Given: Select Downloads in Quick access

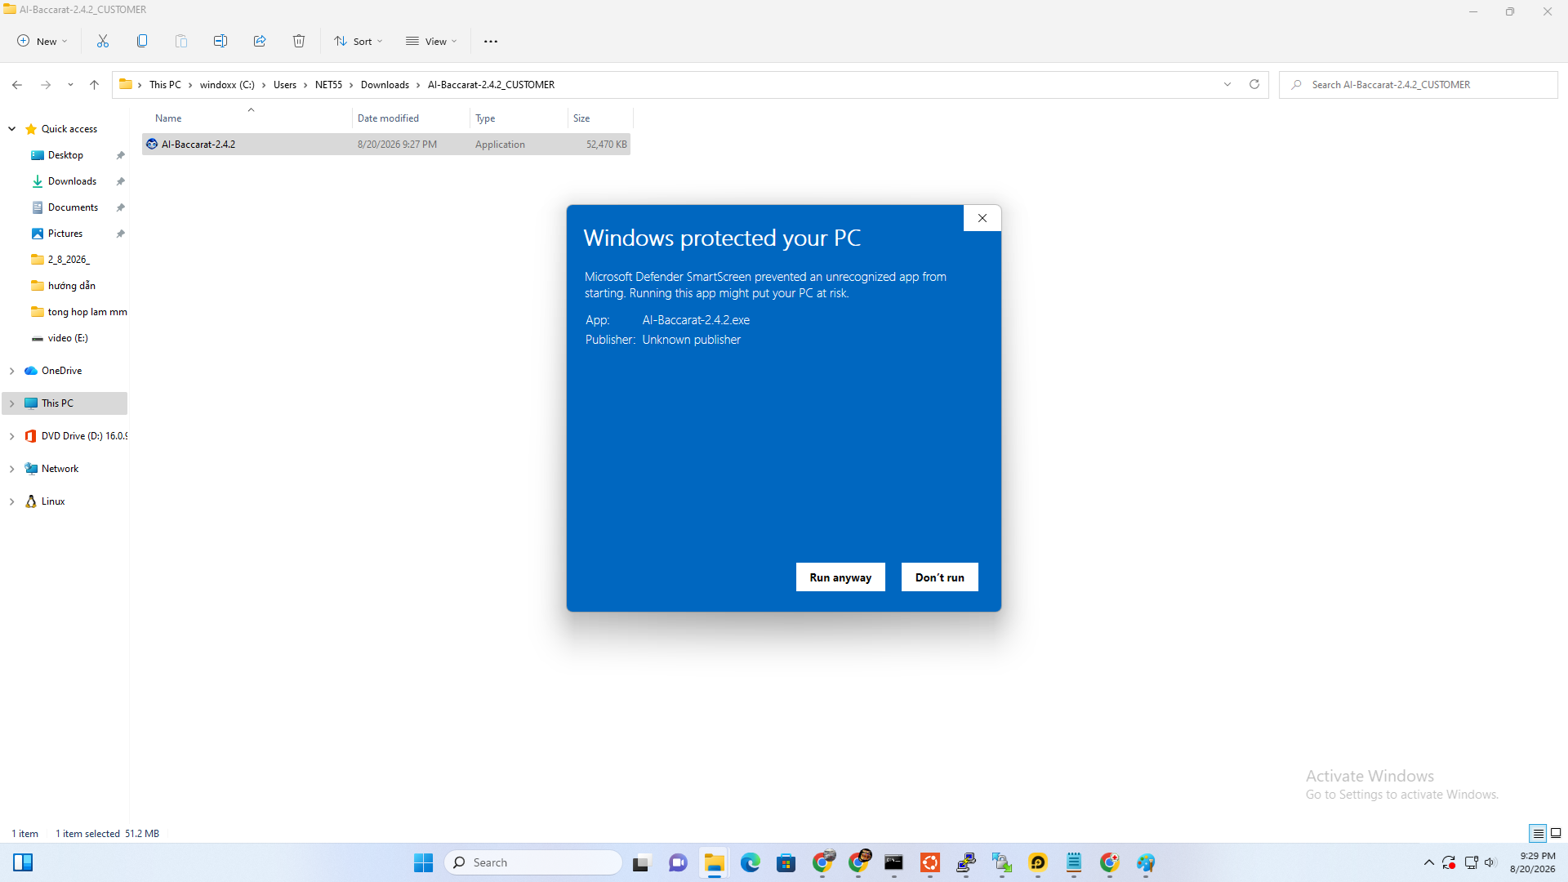Looking at the screenshot, I should (72, 181).
